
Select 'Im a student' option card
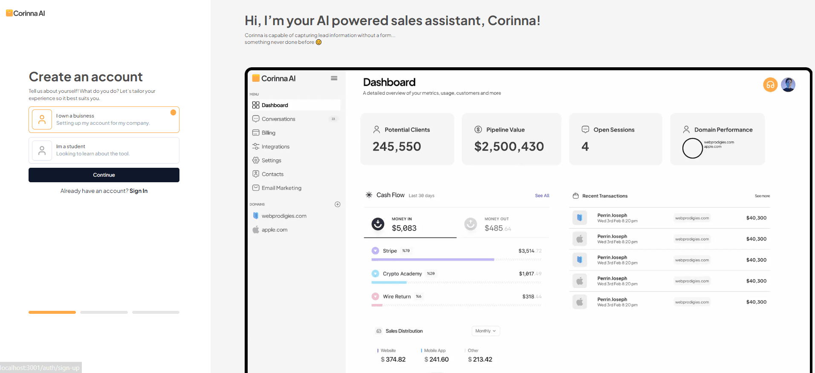(x=104, y=150)
